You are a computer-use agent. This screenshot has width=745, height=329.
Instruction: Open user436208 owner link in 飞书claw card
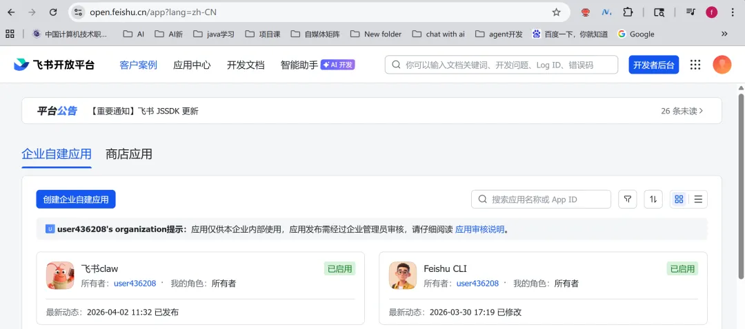coord(135,284)
